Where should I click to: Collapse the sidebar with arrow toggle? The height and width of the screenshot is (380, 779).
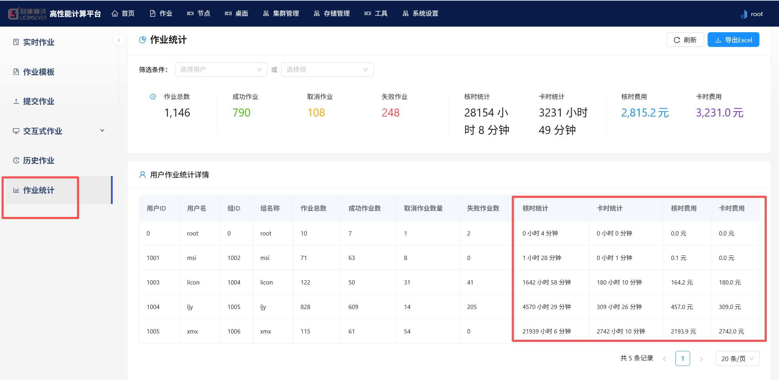pyautogui.click(x=119, y=41)
